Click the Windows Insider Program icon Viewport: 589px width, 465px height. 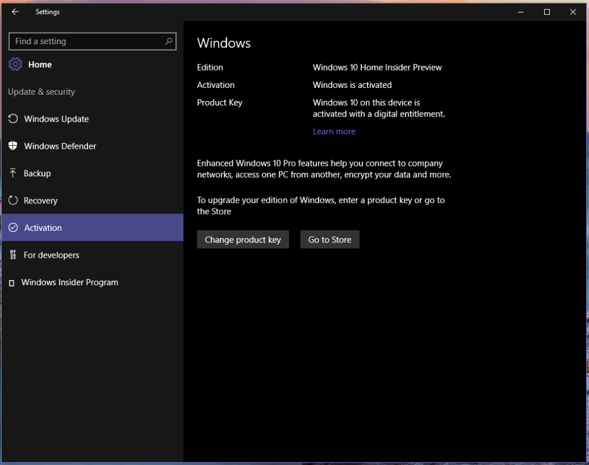[12, 283]
